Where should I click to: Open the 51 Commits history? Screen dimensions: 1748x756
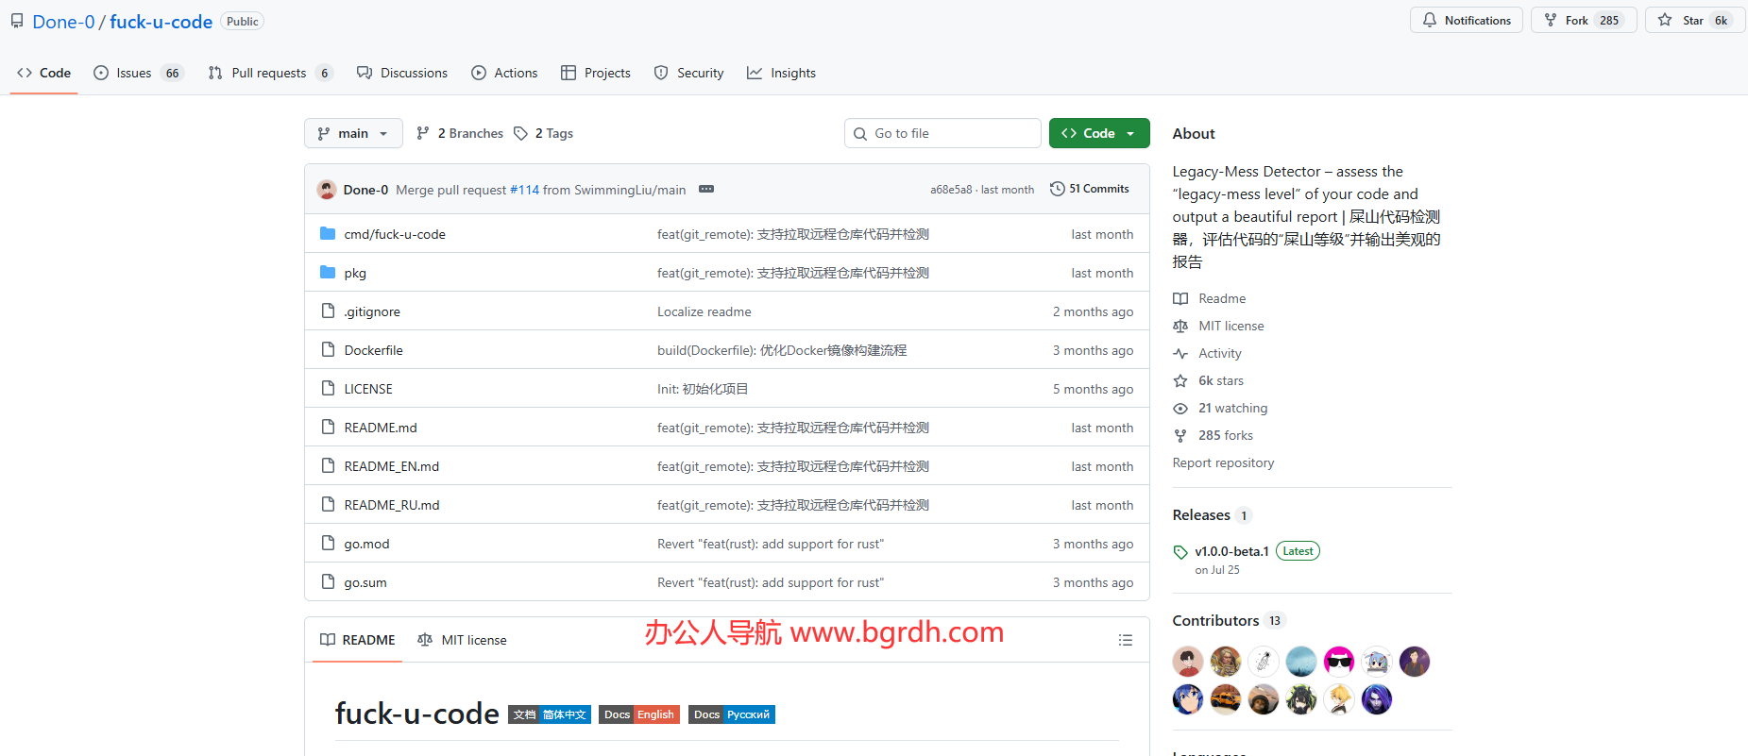tap(1090, 189)
